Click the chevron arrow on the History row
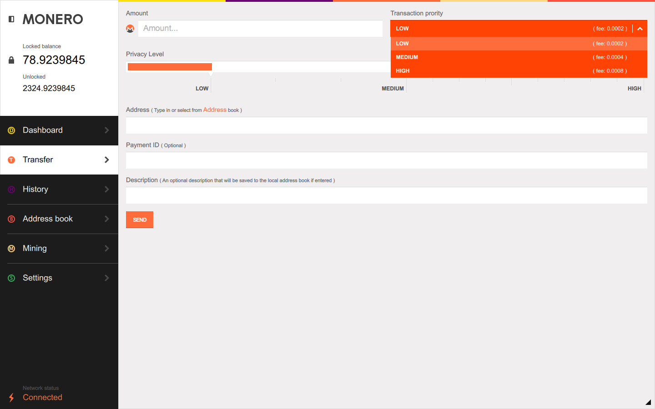This screenshot has width=655, height=409. 107,190
